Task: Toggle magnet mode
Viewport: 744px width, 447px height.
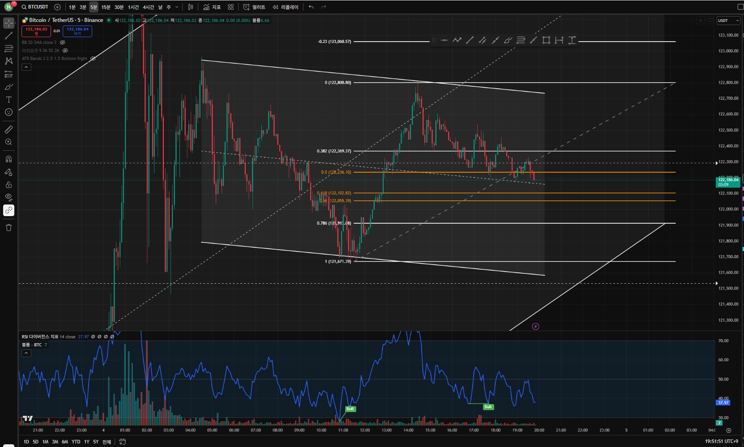Action: pyautogui.click(x=9, y=159)
